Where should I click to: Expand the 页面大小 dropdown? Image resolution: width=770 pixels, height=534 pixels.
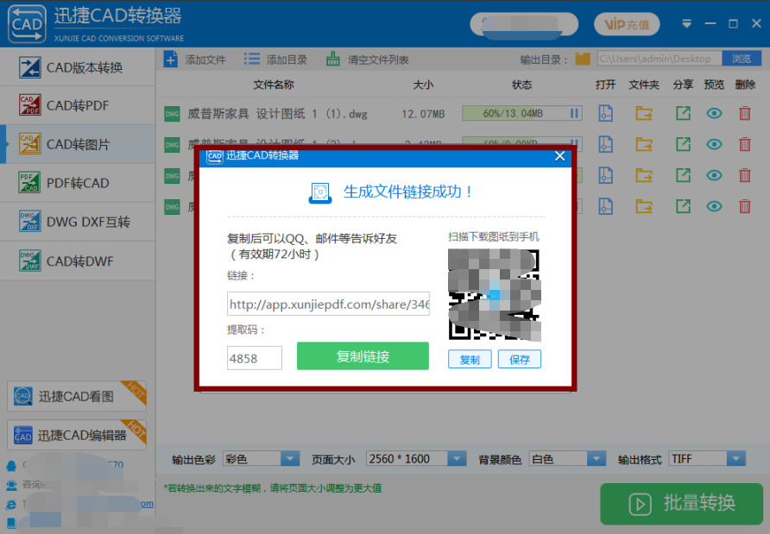pyautogui.click(x=457, y=459)
